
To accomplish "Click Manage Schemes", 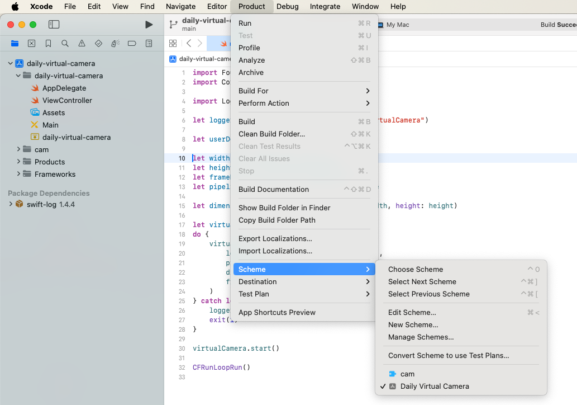I will [461, 337].
